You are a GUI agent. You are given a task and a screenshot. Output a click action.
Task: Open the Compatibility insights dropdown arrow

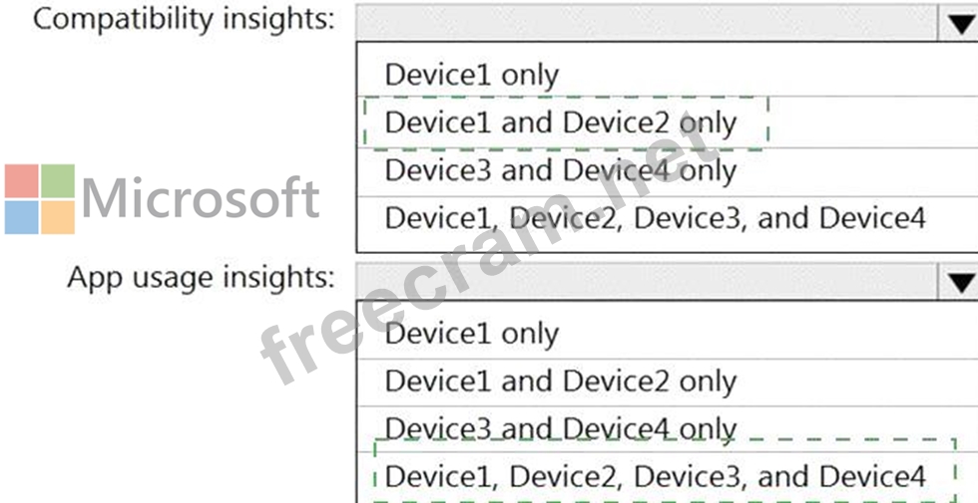click(957, 24)
